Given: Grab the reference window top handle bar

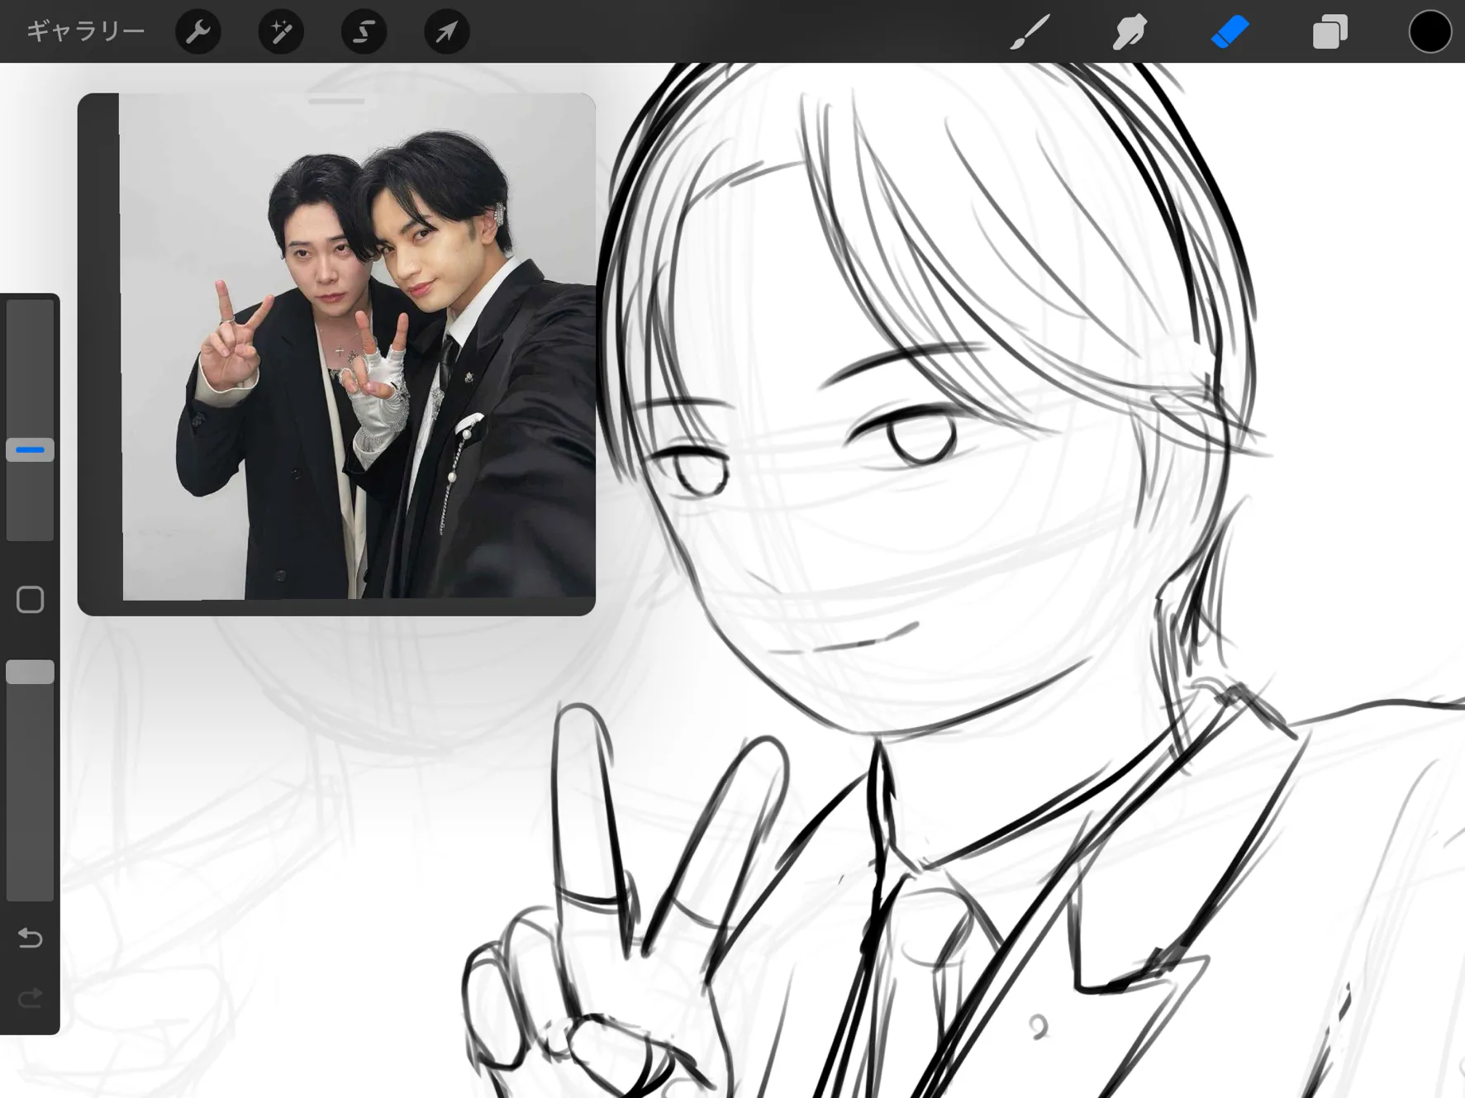Looking at the screenshot, I should [336, 101].
